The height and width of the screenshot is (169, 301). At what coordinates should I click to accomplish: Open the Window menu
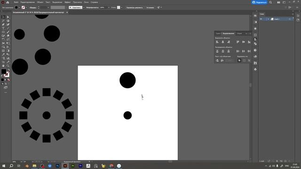coord(86,2)
